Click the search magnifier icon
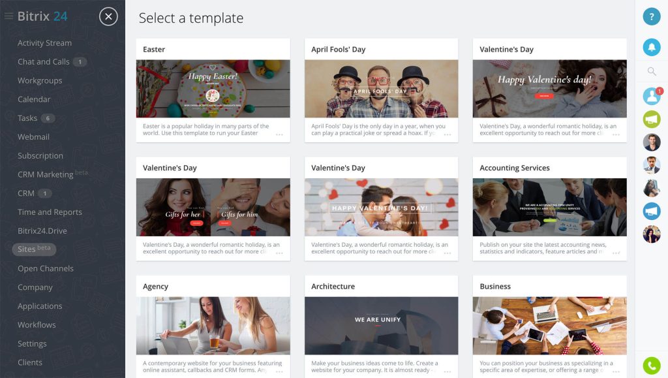The height and width of the screenshot is (378, 668). click(652, 72)
